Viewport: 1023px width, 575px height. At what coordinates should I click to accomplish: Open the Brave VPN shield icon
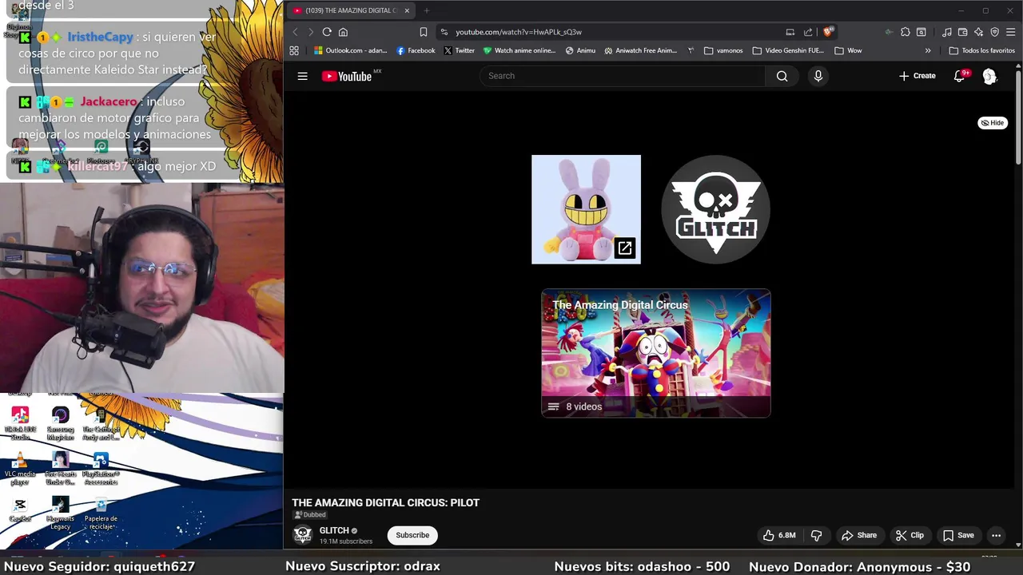click(x=995, y=32)
